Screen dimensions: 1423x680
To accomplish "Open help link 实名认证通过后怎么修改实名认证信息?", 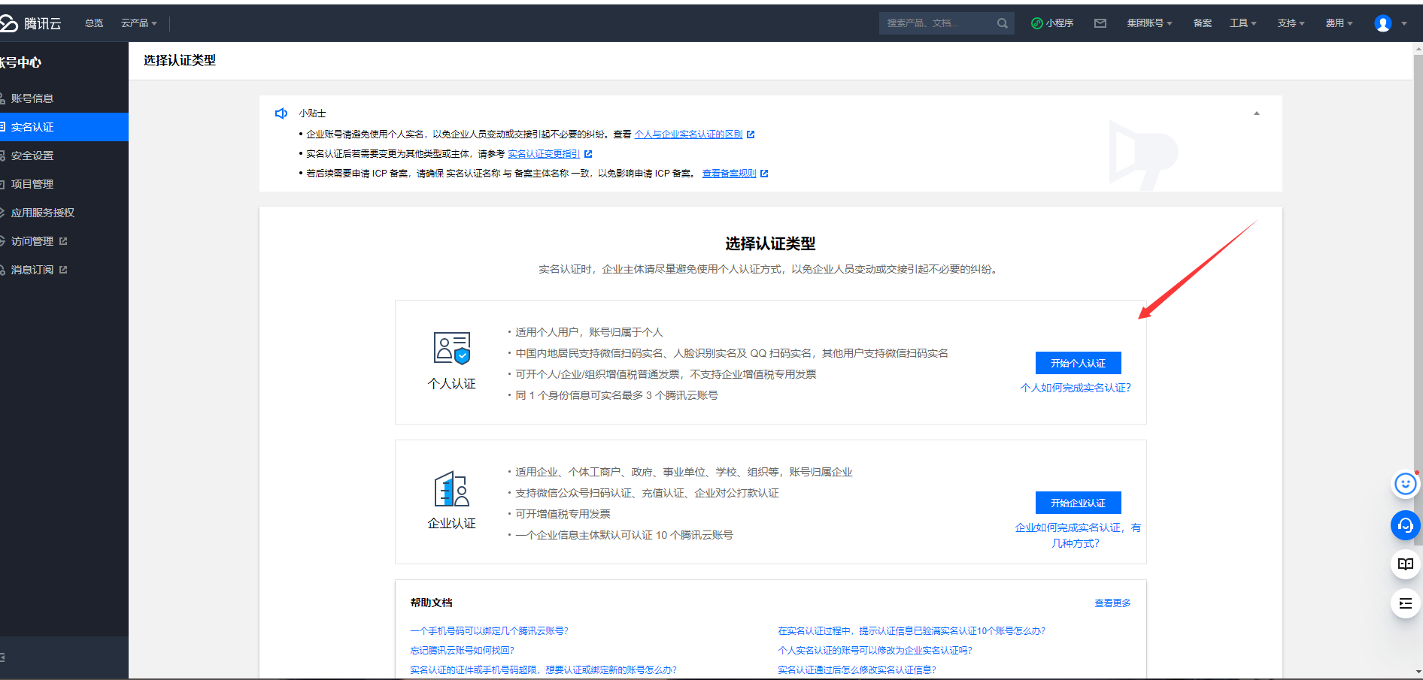I will 857,670.
